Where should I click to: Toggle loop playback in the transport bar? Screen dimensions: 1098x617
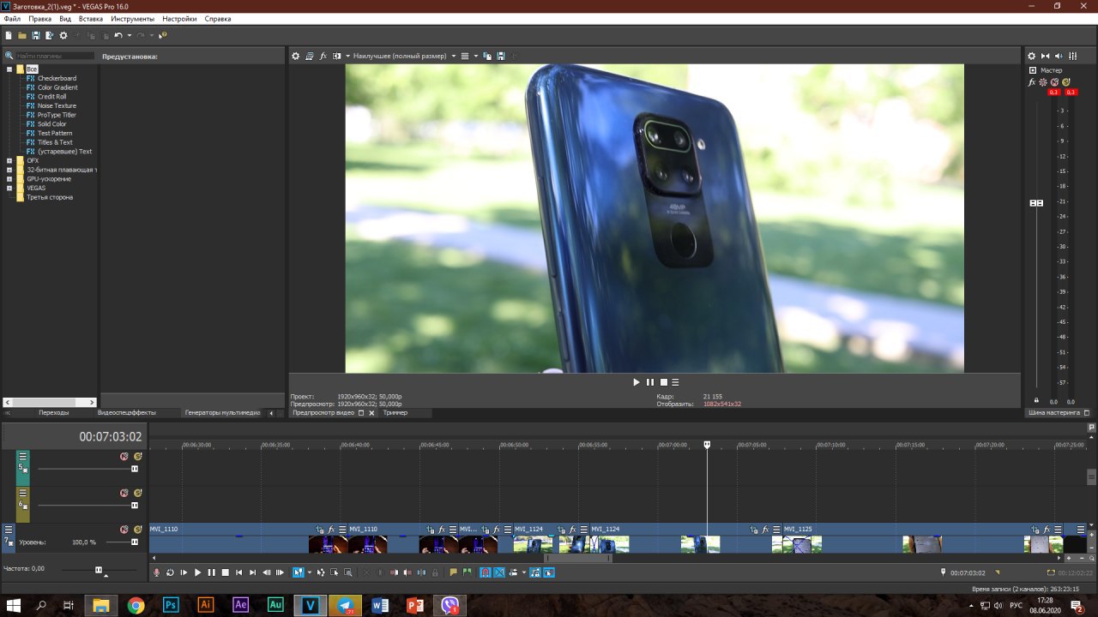170,572
